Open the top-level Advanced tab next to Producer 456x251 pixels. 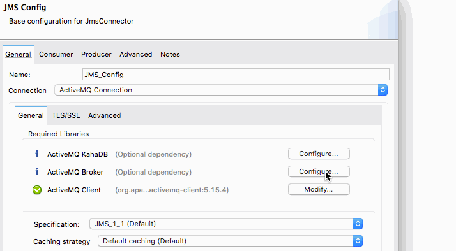coord(136,54)
